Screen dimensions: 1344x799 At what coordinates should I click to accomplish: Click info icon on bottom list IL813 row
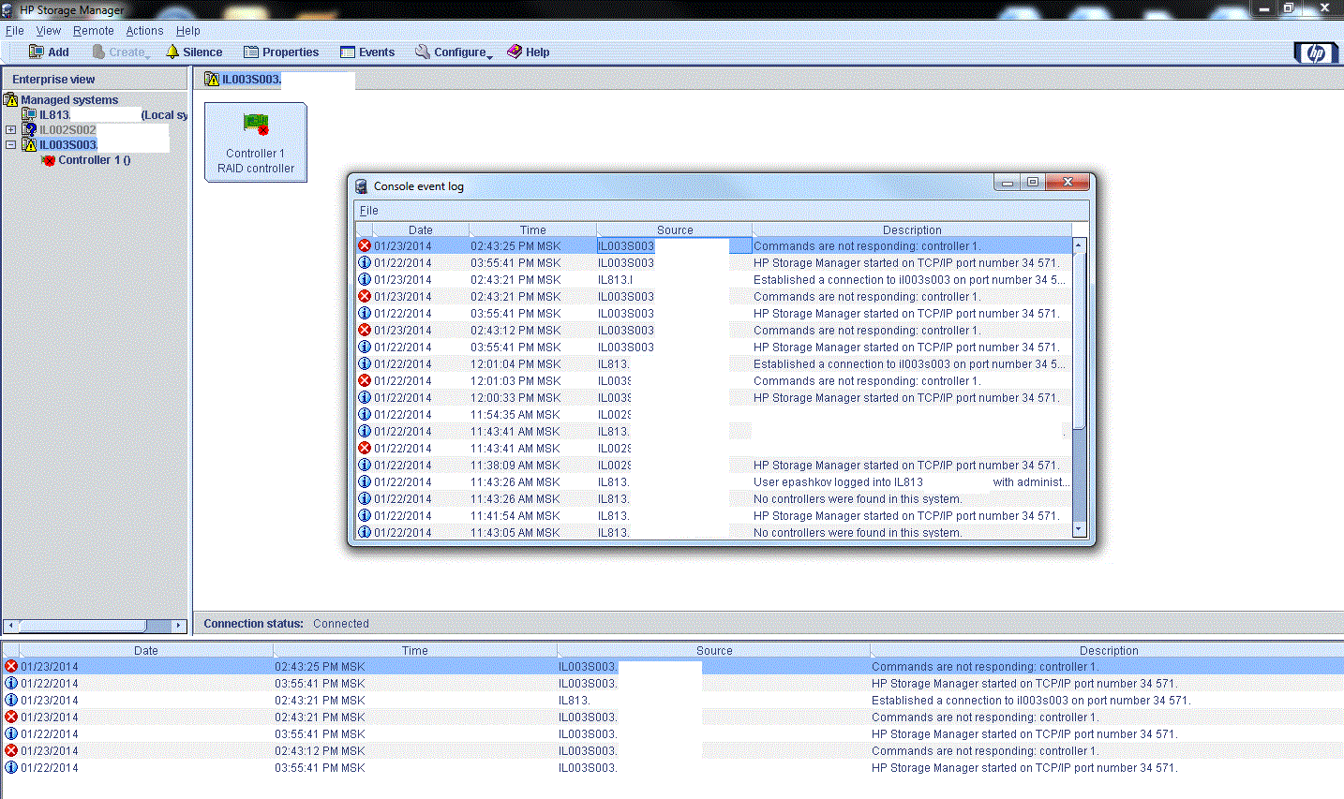[11, 700]
